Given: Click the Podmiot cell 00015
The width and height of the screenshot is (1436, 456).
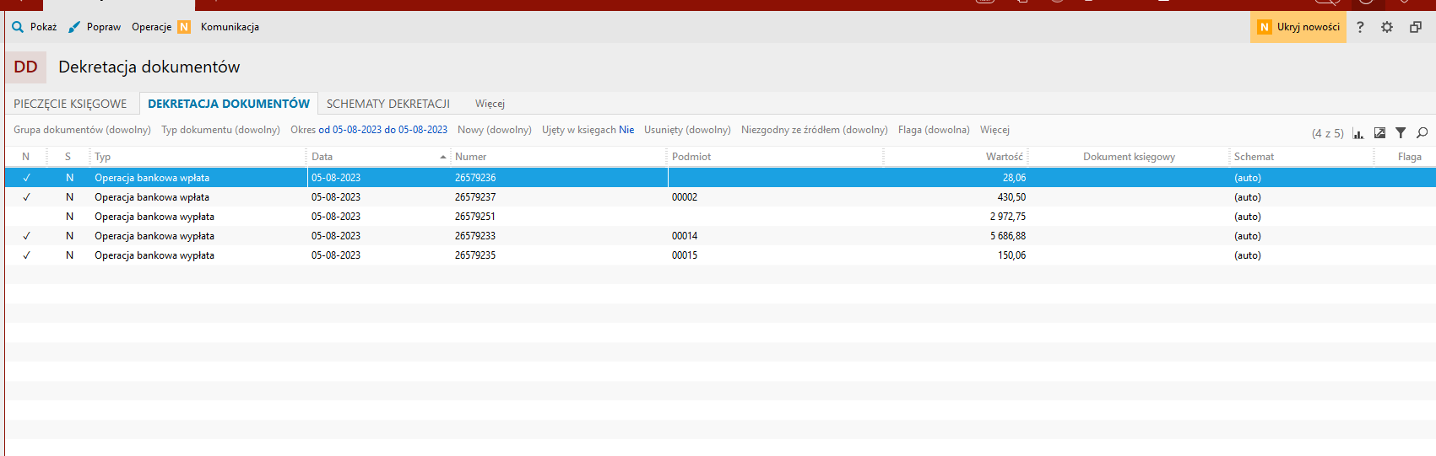Looking at the screenshot, I should 685,255.
